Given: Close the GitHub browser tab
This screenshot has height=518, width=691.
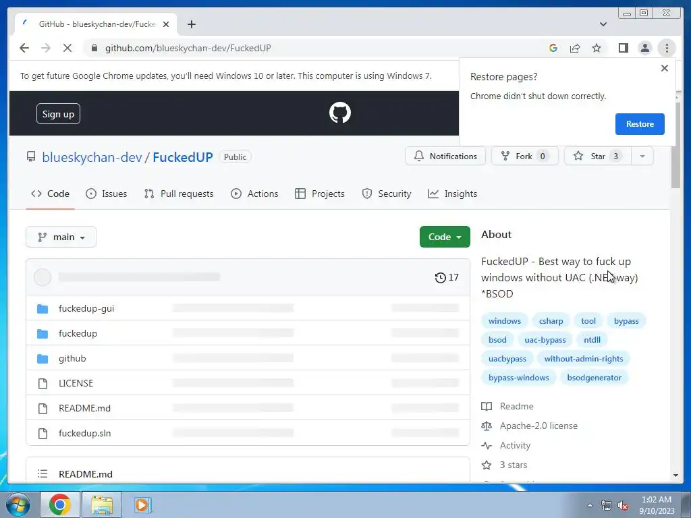Looking at the screenshot, I should (166, 24).
